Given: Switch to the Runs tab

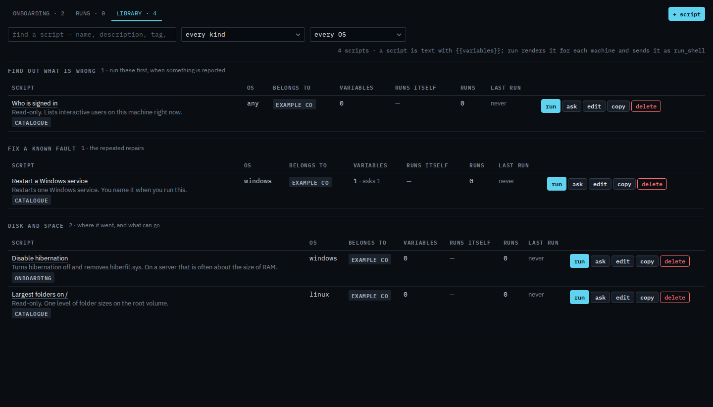Looking at the screenshot, I should point(90,13).
